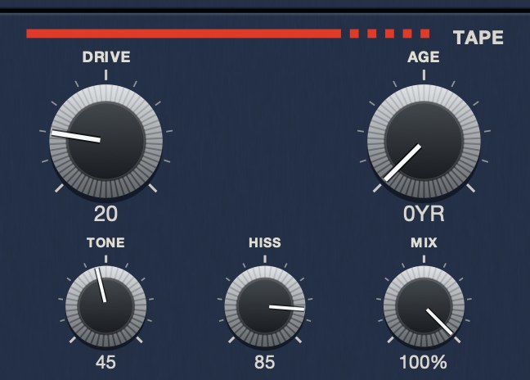Select the Age value 0YR
530x380 pixels.
pyautogui.click(x=424, y=215)
